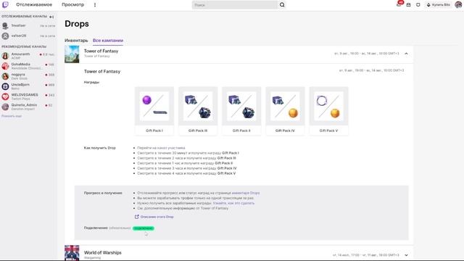The image size is (464, 261).
Task: Click the World of Warships campaign date range
Action: pos(365,255)
